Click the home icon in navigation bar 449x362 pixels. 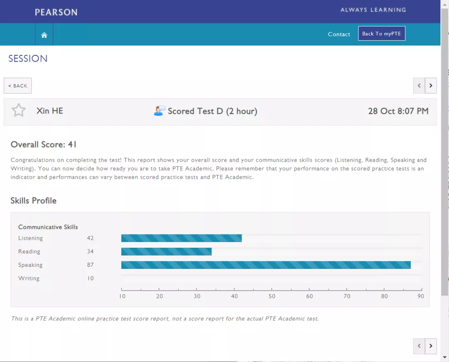[44, 35]
